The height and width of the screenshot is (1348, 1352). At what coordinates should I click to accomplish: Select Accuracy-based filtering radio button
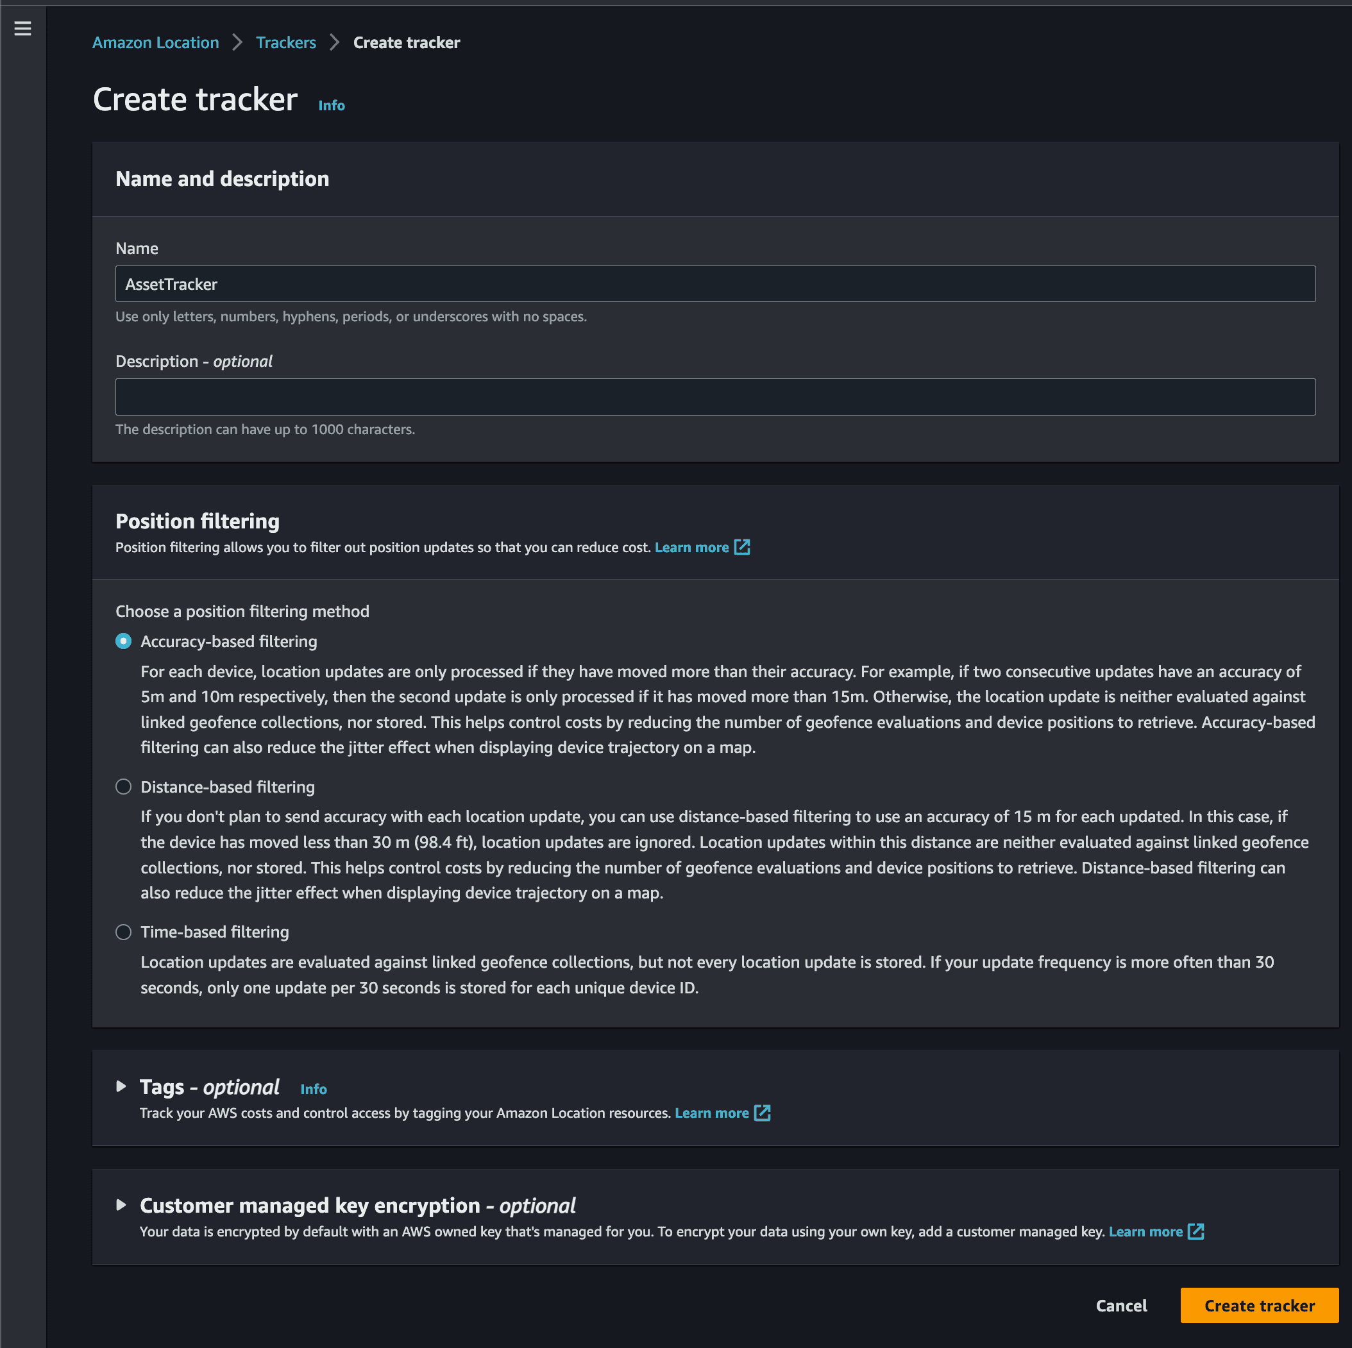[x=123, y=641]
